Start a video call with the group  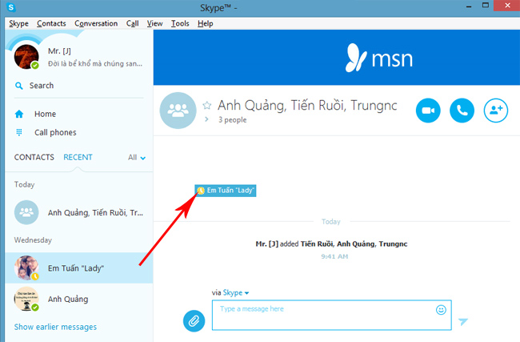tap(428, 111)
